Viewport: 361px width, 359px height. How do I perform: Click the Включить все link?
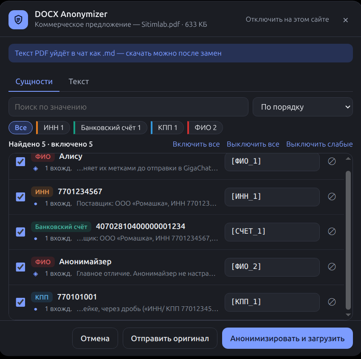196,144
